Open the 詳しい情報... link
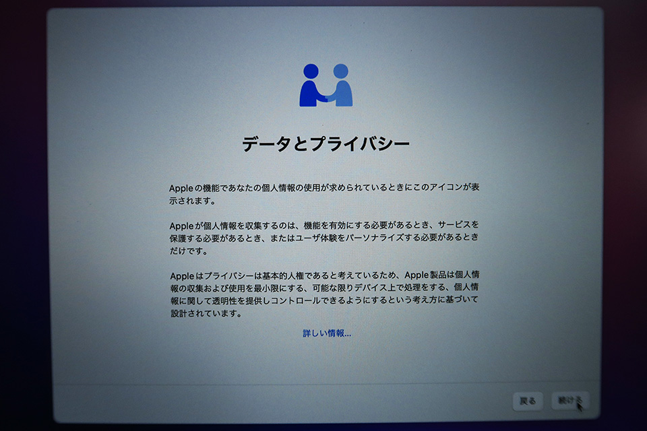Viewport: 647px width, 431px height. click(x=327, y=333)
